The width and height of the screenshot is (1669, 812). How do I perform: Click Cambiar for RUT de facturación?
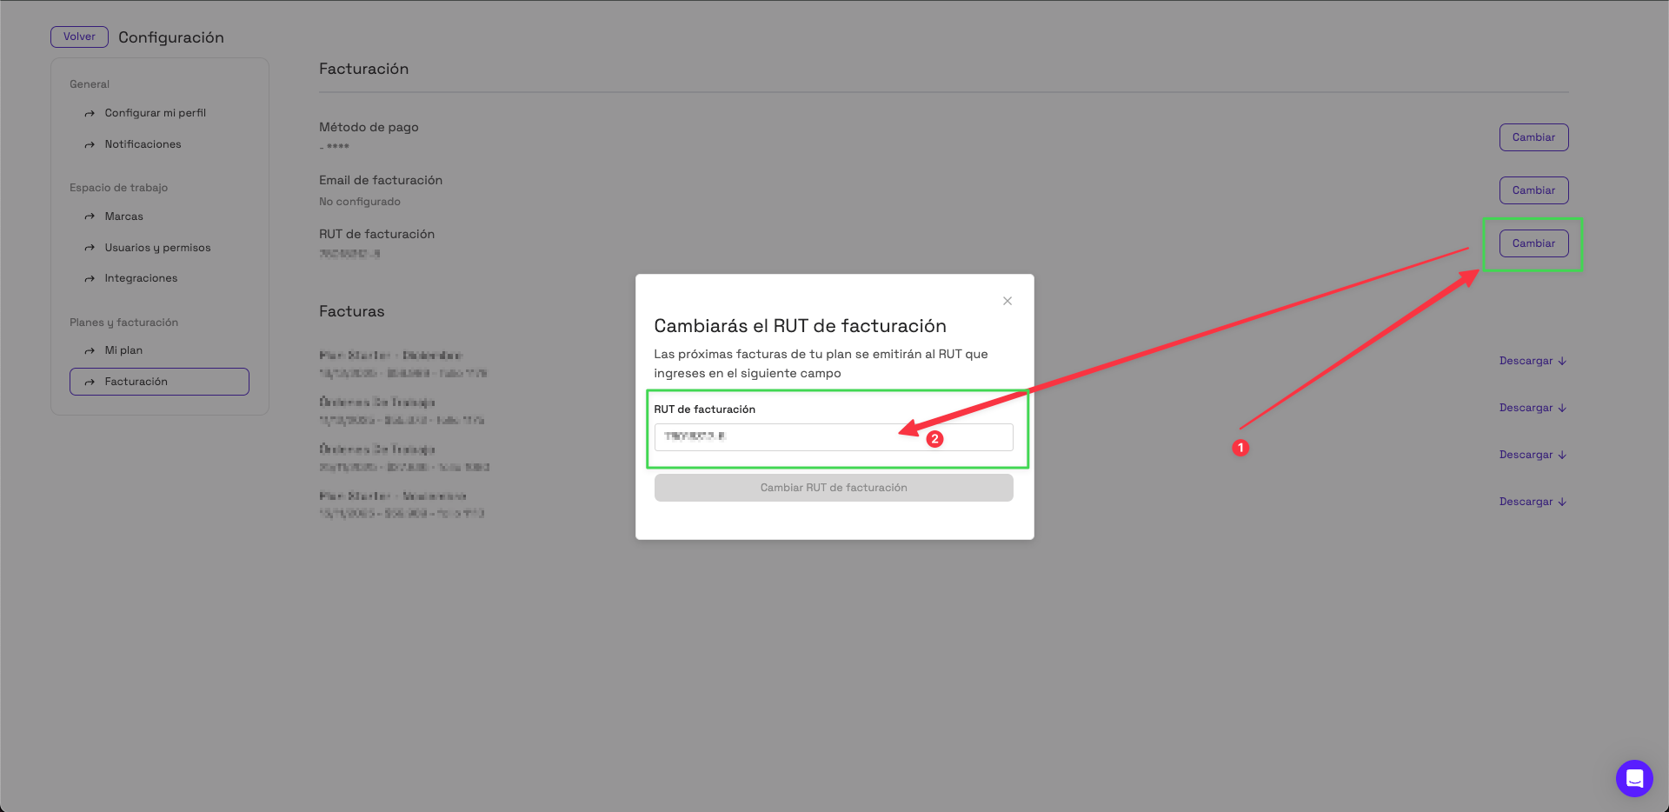tap(1533, 243)
